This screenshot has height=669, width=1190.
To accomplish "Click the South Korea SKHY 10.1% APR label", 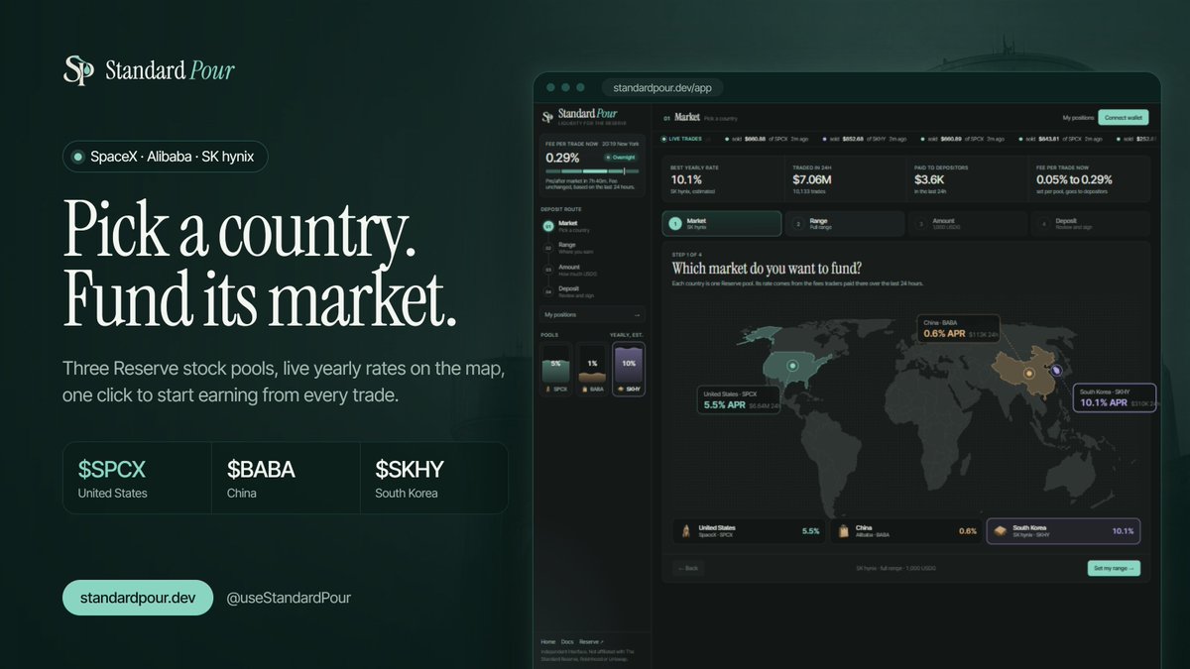I will tap(1115, 398).
